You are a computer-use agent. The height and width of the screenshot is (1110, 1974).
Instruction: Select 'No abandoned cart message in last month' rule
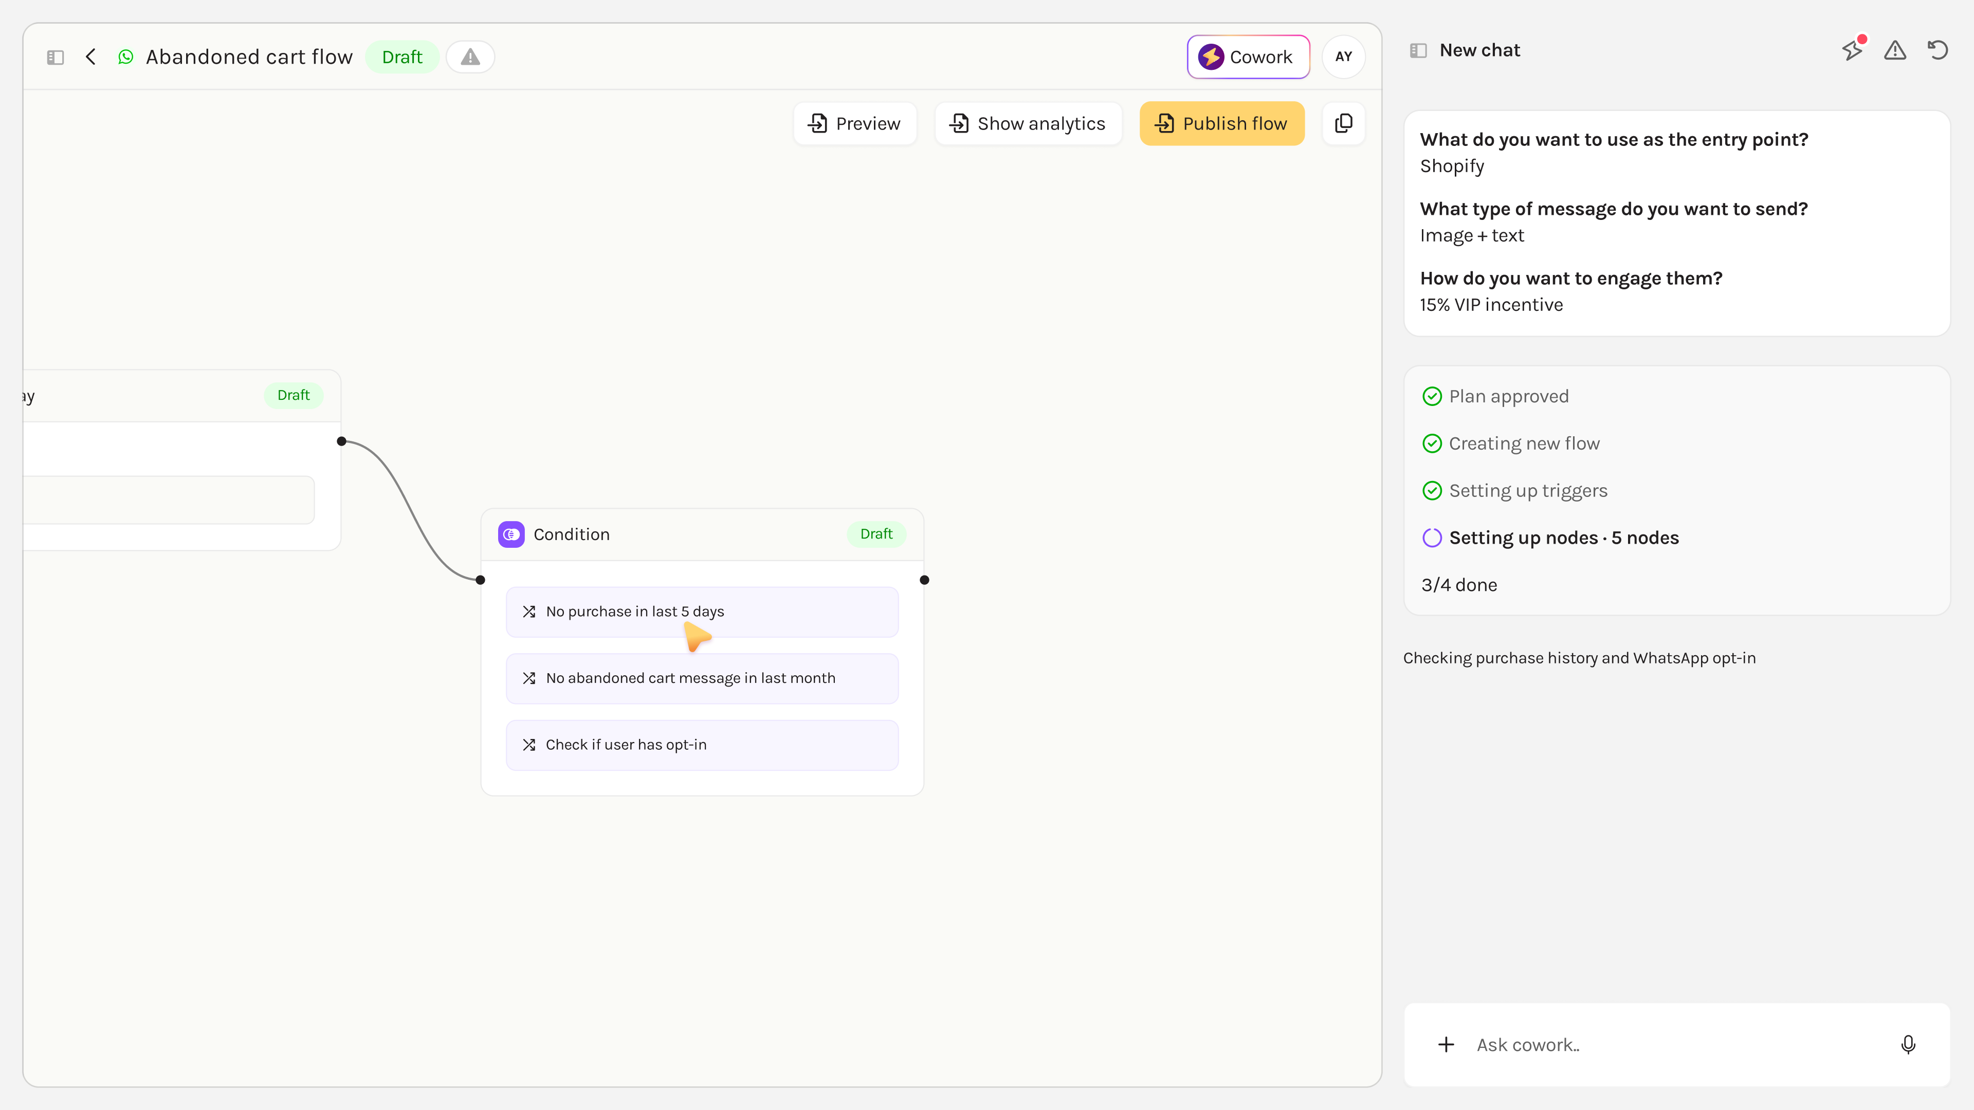(x=702, y=678)
